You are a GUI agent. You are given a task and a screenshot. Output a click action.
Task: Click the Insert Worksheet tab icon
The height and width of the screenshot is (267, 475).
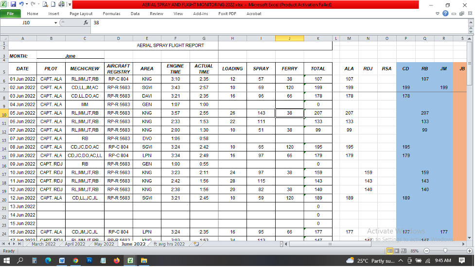196,244
